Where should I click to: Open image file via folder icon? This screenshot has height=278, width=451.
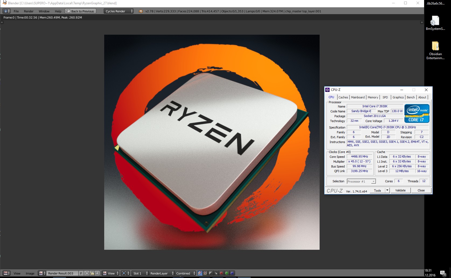[x=92, y=273]
